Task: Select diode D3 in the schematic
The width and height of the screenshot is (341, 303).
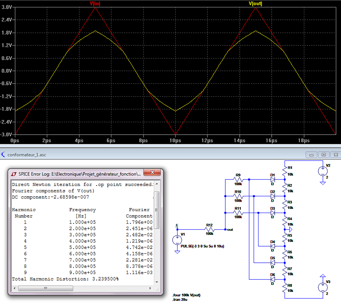Action: tap(272, 213)
